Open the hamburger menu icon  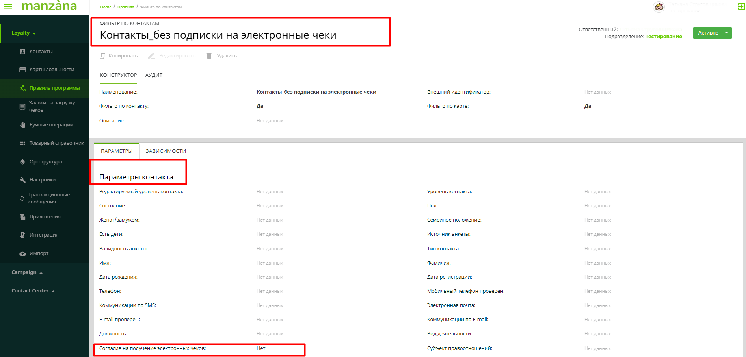8,7
